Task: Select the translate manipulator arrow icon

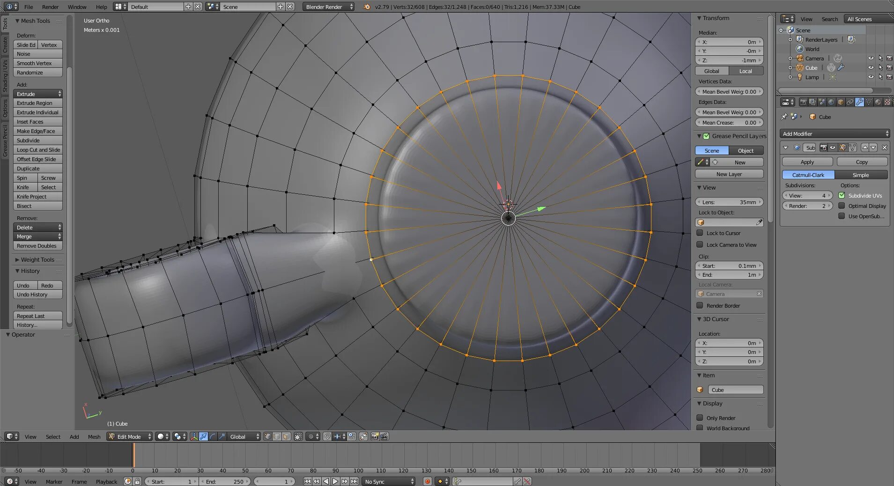Action: 203,436
